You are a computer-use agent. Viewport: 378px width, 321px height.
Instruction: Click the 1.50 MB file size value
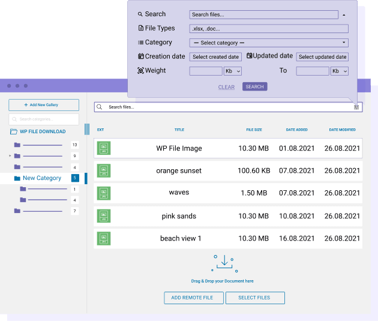(x=254, y=193)
